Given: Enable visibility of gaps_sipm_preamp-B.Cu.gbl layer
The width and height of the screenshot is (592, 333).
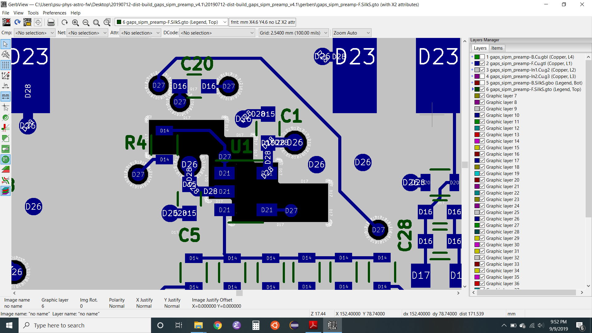Looking at the screenshot, I should tap(482, 57).
